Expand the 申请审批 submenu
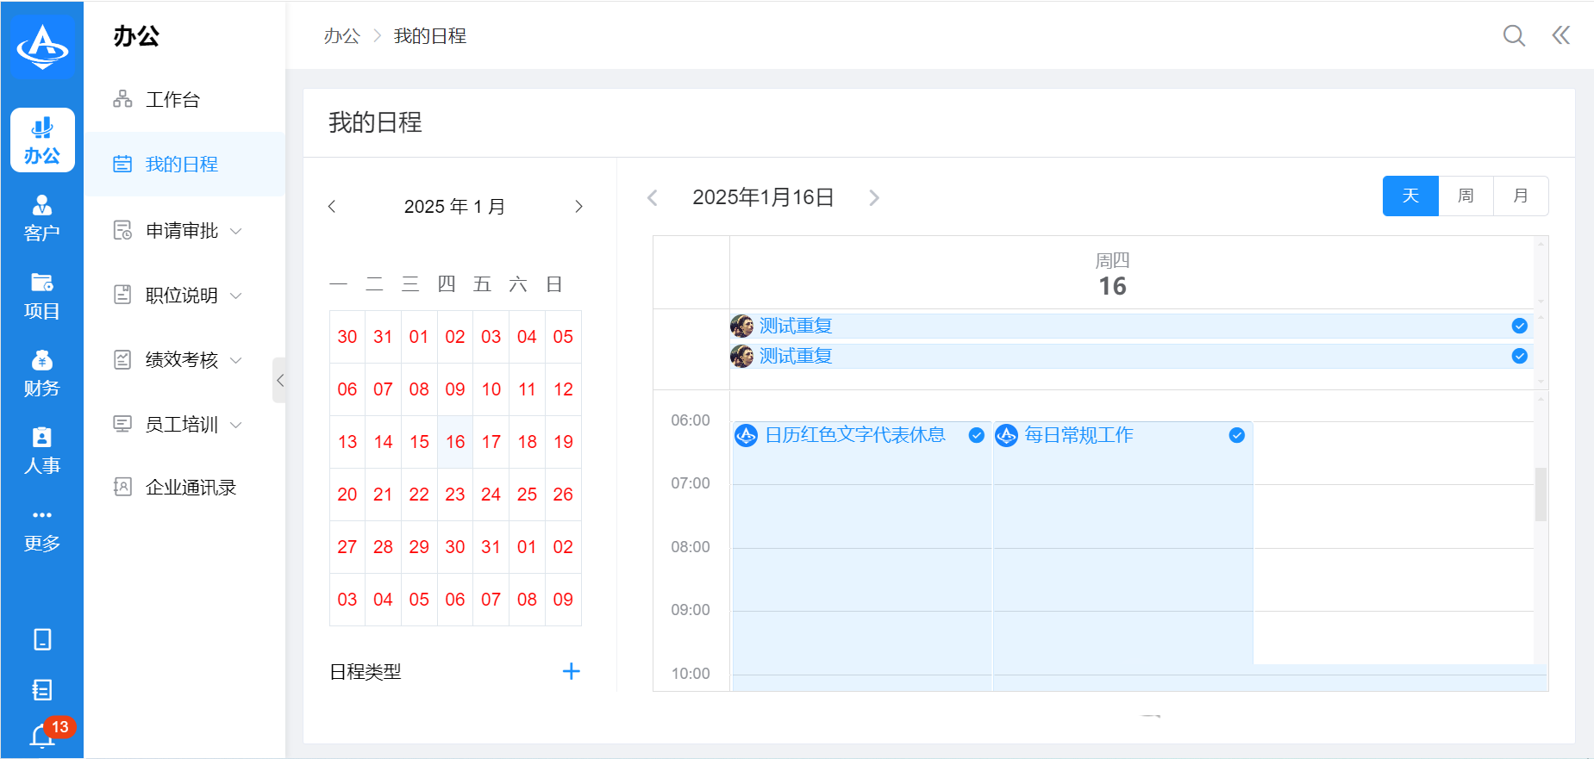 click(184, 230)
